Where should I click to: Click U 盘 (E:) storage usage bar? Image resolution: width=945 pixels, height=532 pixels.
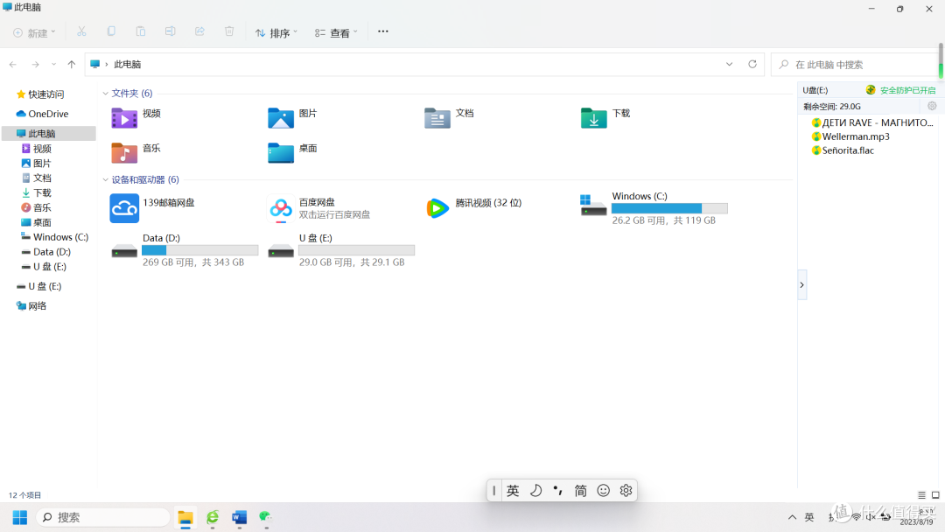[x=357, y=250]
